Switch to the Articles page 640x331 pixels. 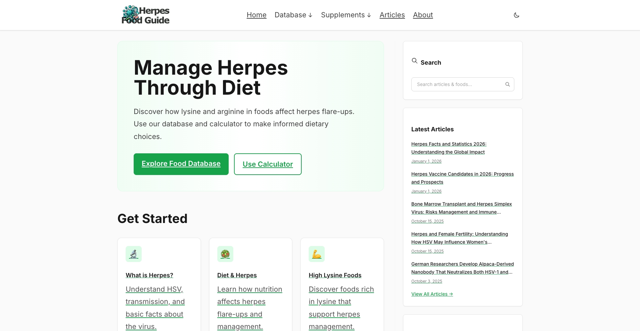pyautogui.click(x=392, y=15)
